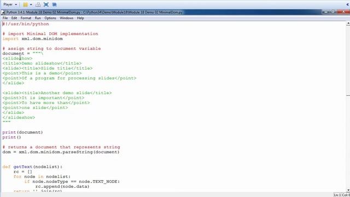Click the IDLE window title bar icon
This screenshot has width=350, height=197.
tap(3, 13)
